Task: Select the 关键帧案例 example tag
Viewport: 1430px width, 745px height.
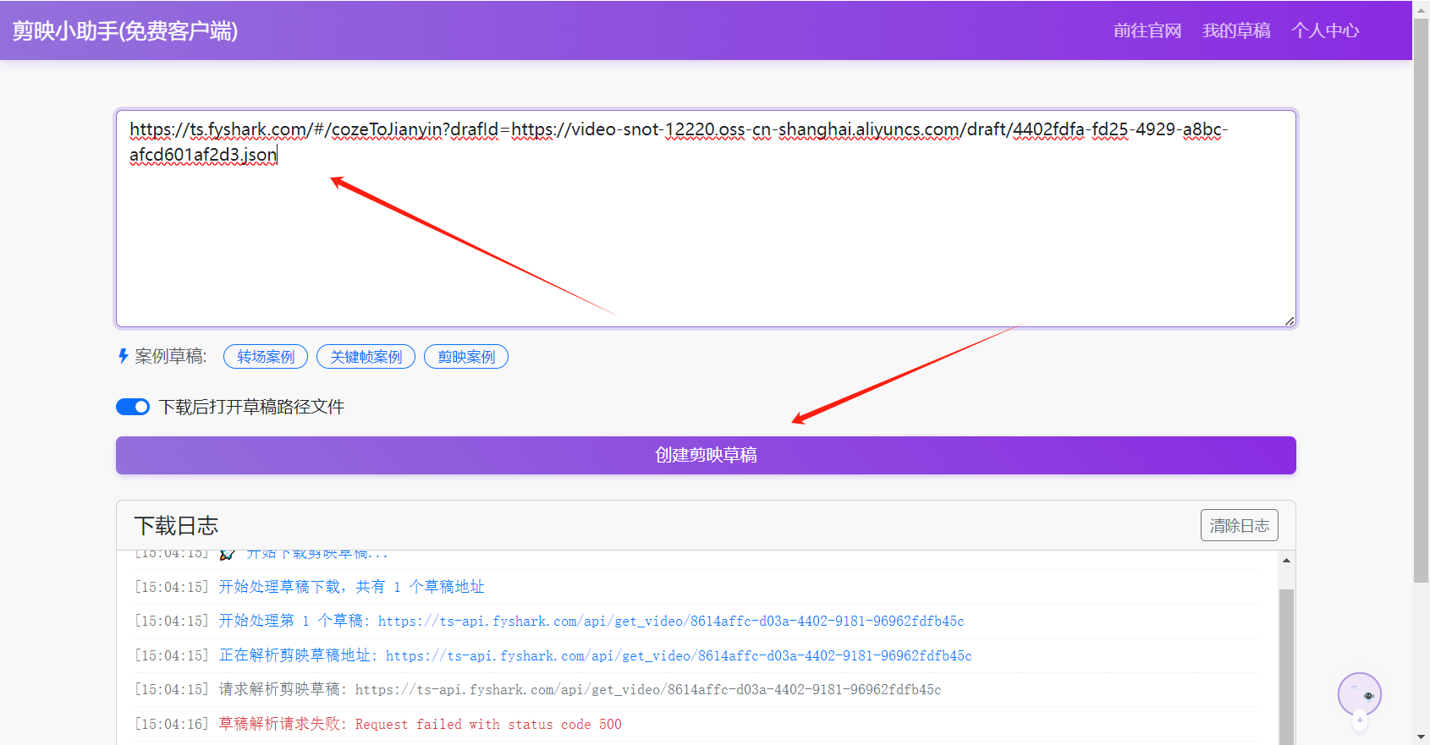Action: 366,357
